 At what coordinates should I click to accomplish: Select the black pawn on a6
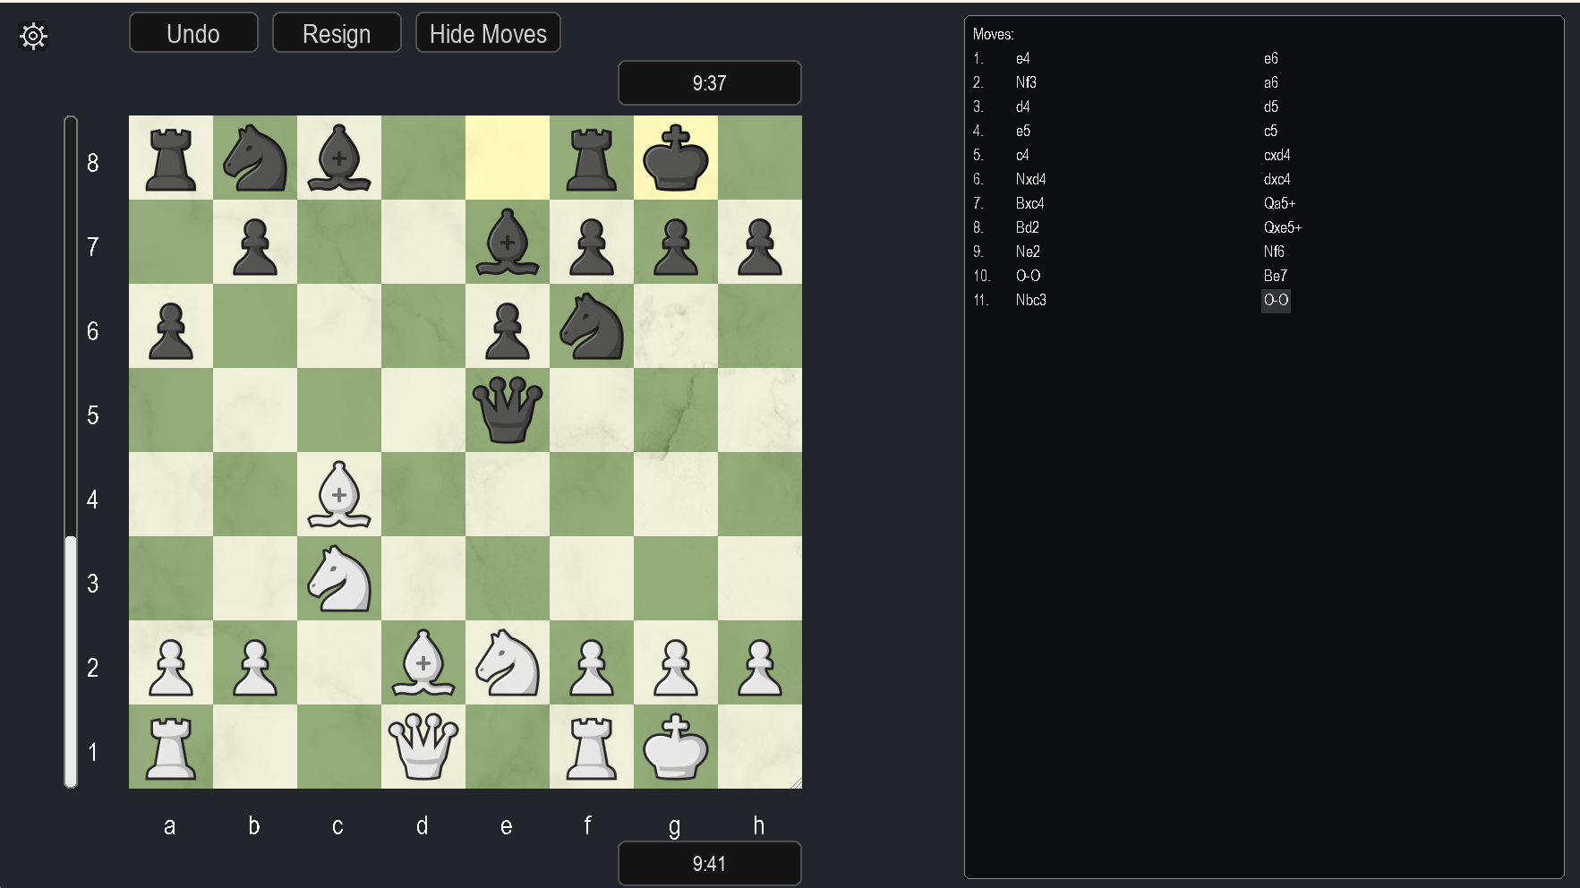[171, 330]
